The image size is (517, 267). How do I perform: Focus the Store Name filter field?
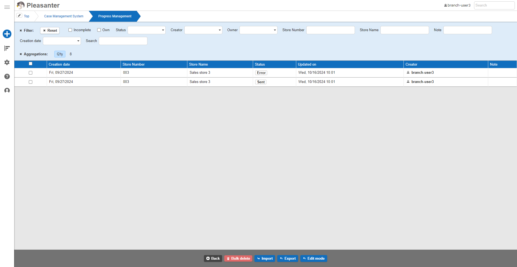pyautogui.click(x=405, y=30)
